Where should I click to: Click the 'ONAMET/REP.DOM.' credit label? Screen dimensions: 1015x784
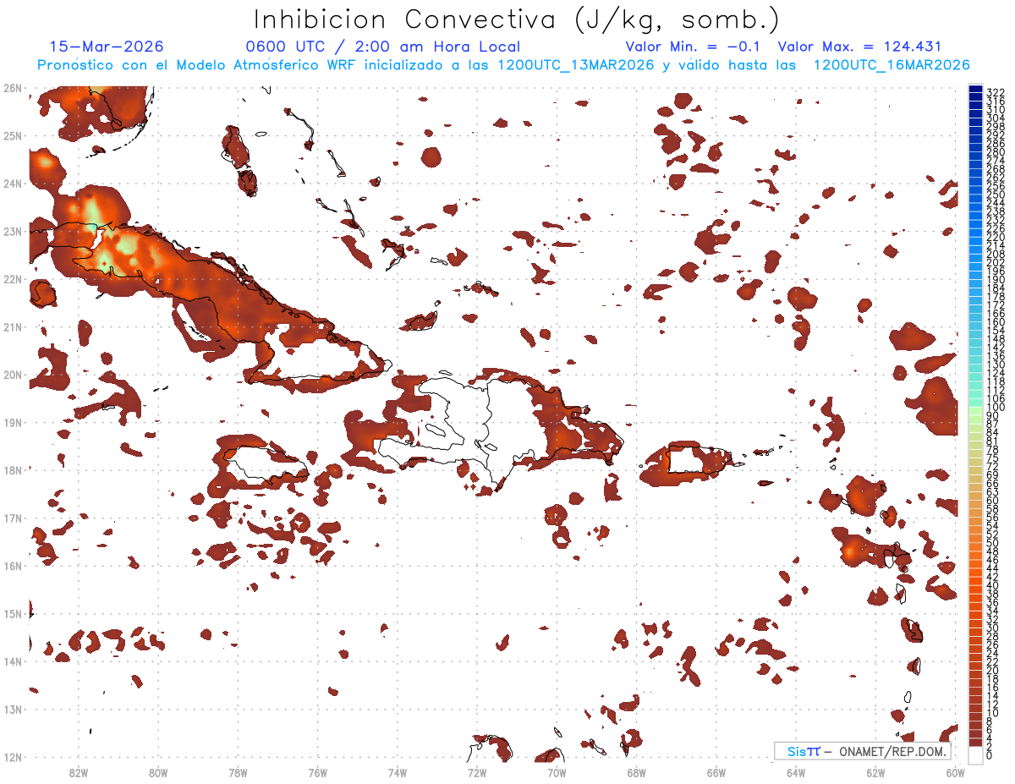892,751
